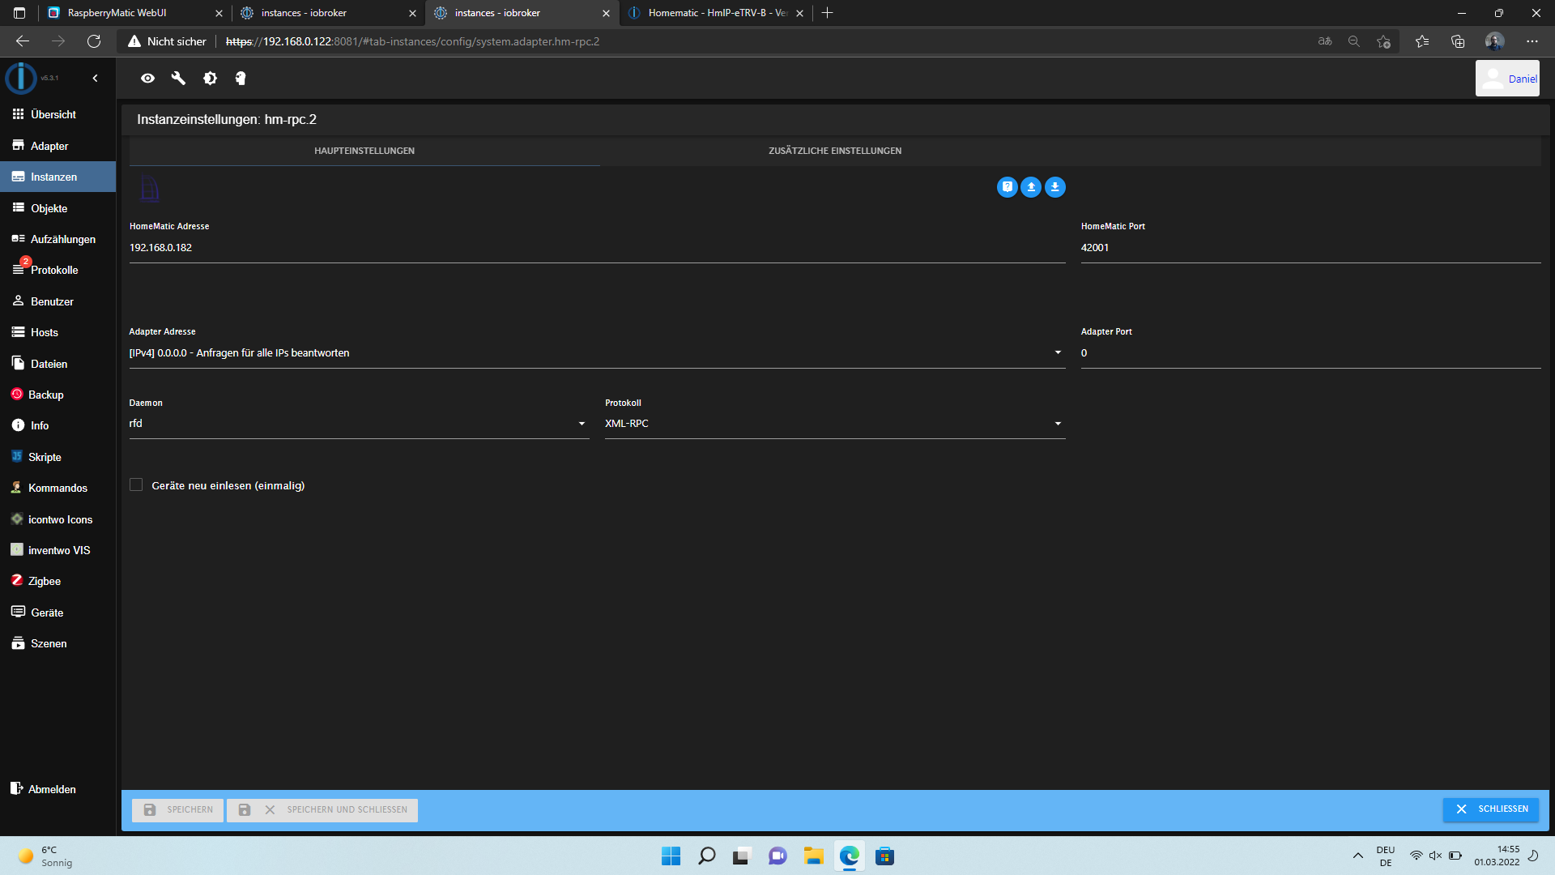Screen dimensions: 1555x875
Task: Show hidden system tray icons chevron
Action: (1358, 856)
